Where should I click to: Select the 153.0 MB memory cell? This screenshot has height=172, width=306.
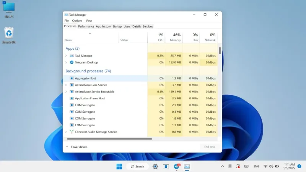174,62
